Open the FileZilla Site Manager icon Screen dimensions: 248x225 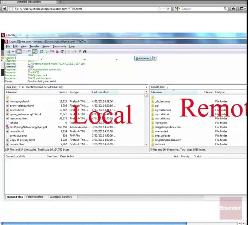coord(8,52)
